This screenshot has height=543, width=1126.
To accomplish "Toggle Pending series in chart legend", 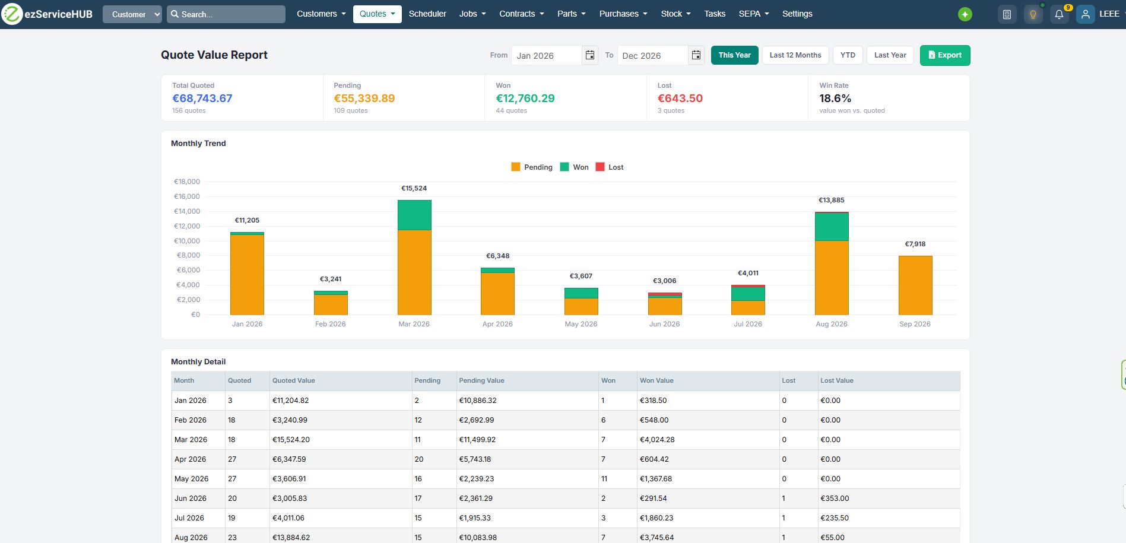I will pyautogui.click(x=532, y=167).
